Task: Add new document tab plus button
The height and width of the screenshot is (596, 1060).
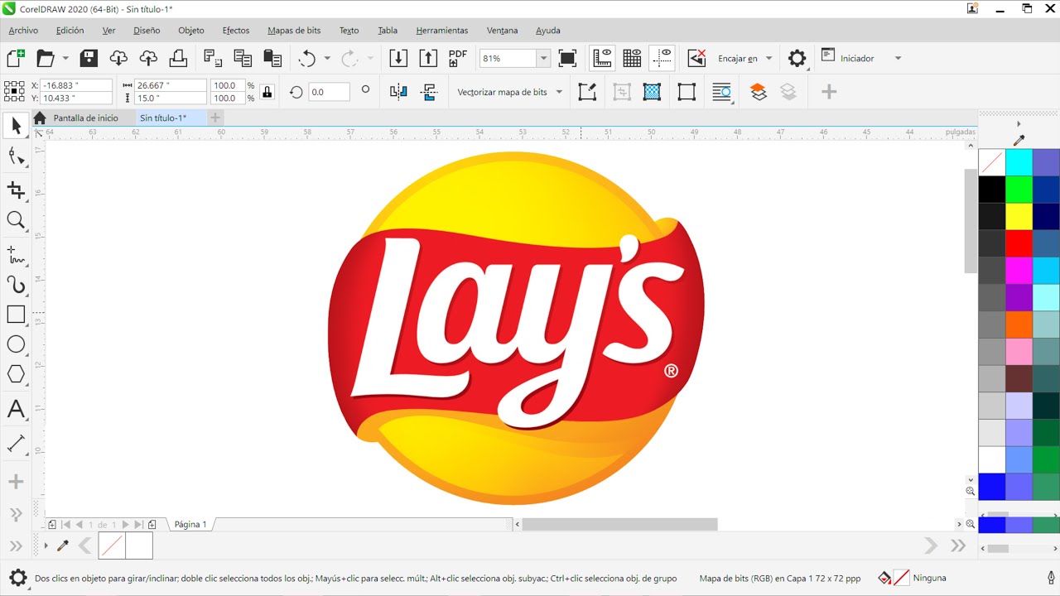Action: 215,118
